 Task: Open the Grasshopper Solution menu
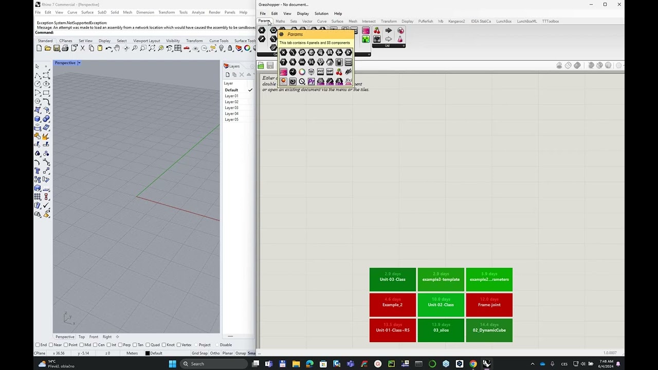coord(321,13)
